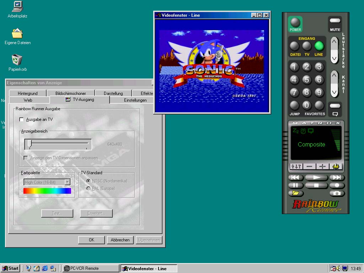This screenshot has width=364, height=273.
Task: Click OK in Eigenschaften von Anzeige
Action: pyautogui.click(x=91, y=240)
